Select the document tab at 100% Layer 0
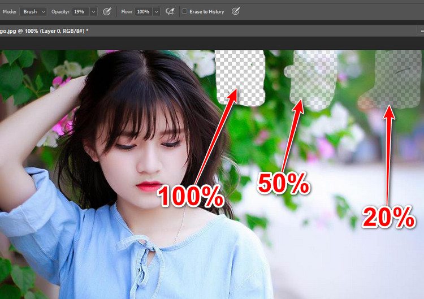This screenshot has height=299, width=424. [44, 31]
